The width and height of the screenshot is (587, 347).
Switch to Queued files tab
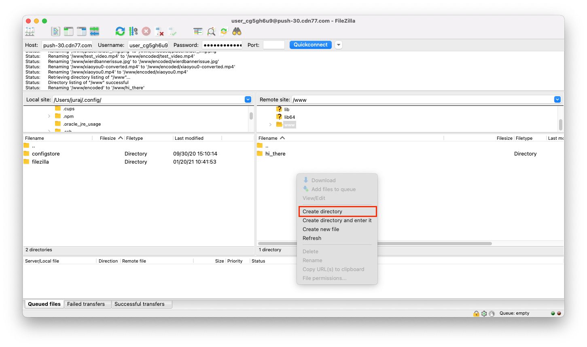pyautogui.click(x=44, y=304)
